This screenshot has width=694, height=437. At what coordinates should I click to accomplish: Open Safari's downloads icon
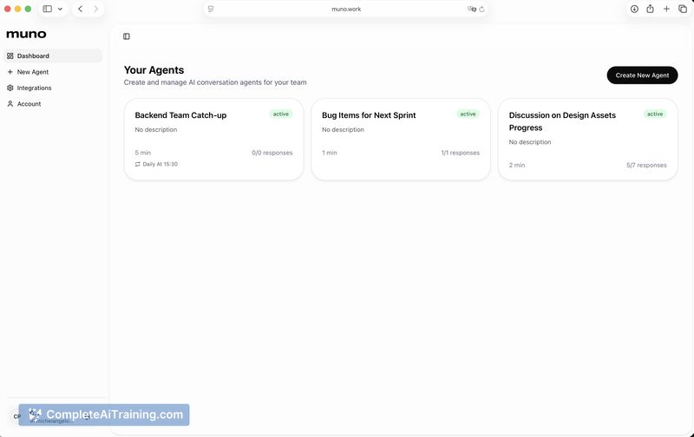pos(634,9)
